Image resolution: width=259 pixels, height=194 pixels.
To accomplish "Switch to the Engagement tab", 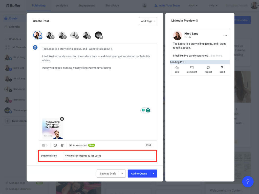I will pos(87,6).
